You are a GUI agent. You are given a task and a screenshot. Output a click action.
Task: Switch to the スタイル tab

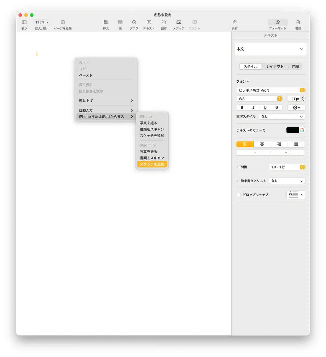tap(250, 66)
